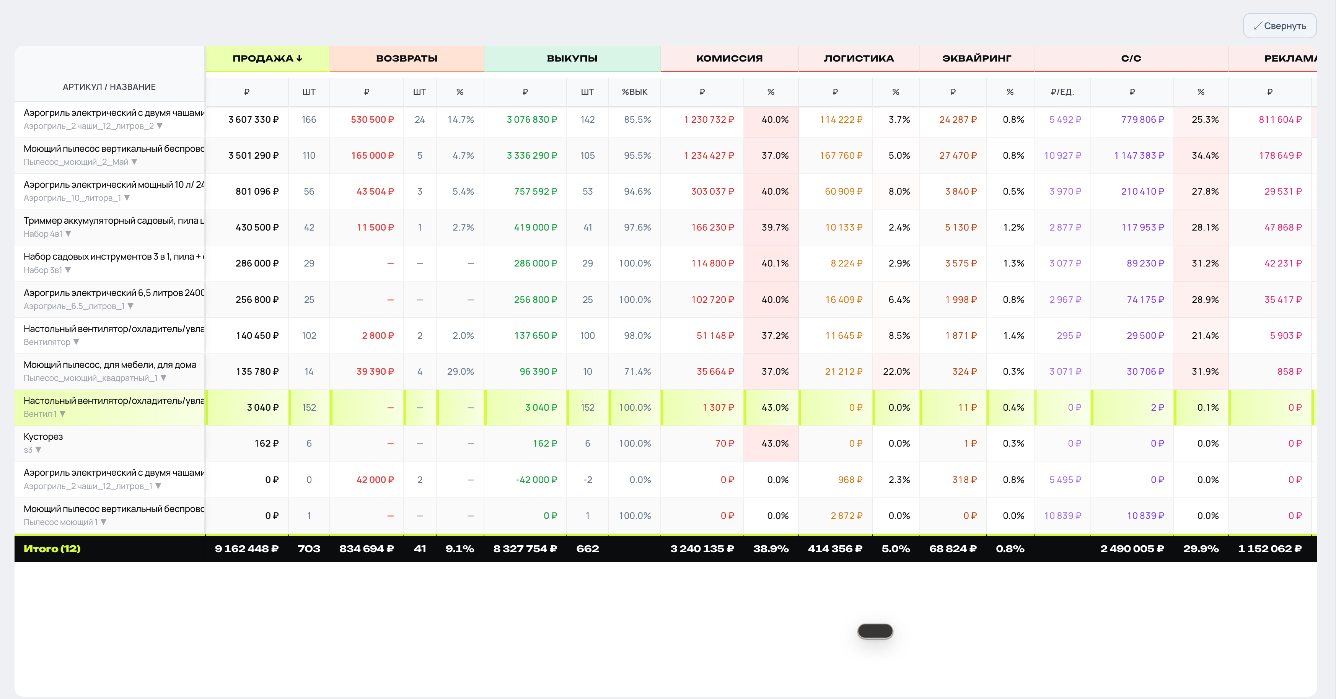Image resolution: width=1336 pixels, height=699 pixels.
Task: Click logistics value 114 222 ₽
Action: pos(841,120)
